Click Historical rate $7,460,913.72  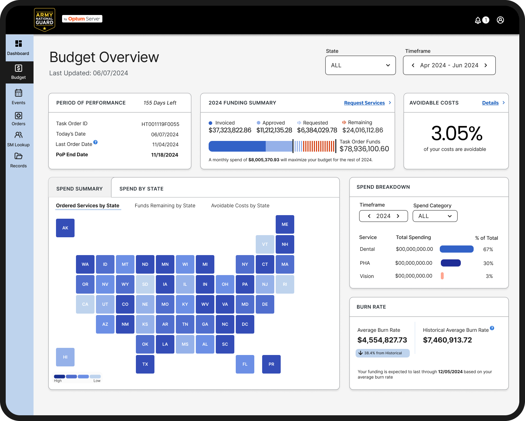point(448,340)
